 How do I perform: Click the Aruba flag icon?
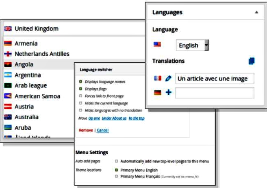pyautogui.click(x=8, y=127)
